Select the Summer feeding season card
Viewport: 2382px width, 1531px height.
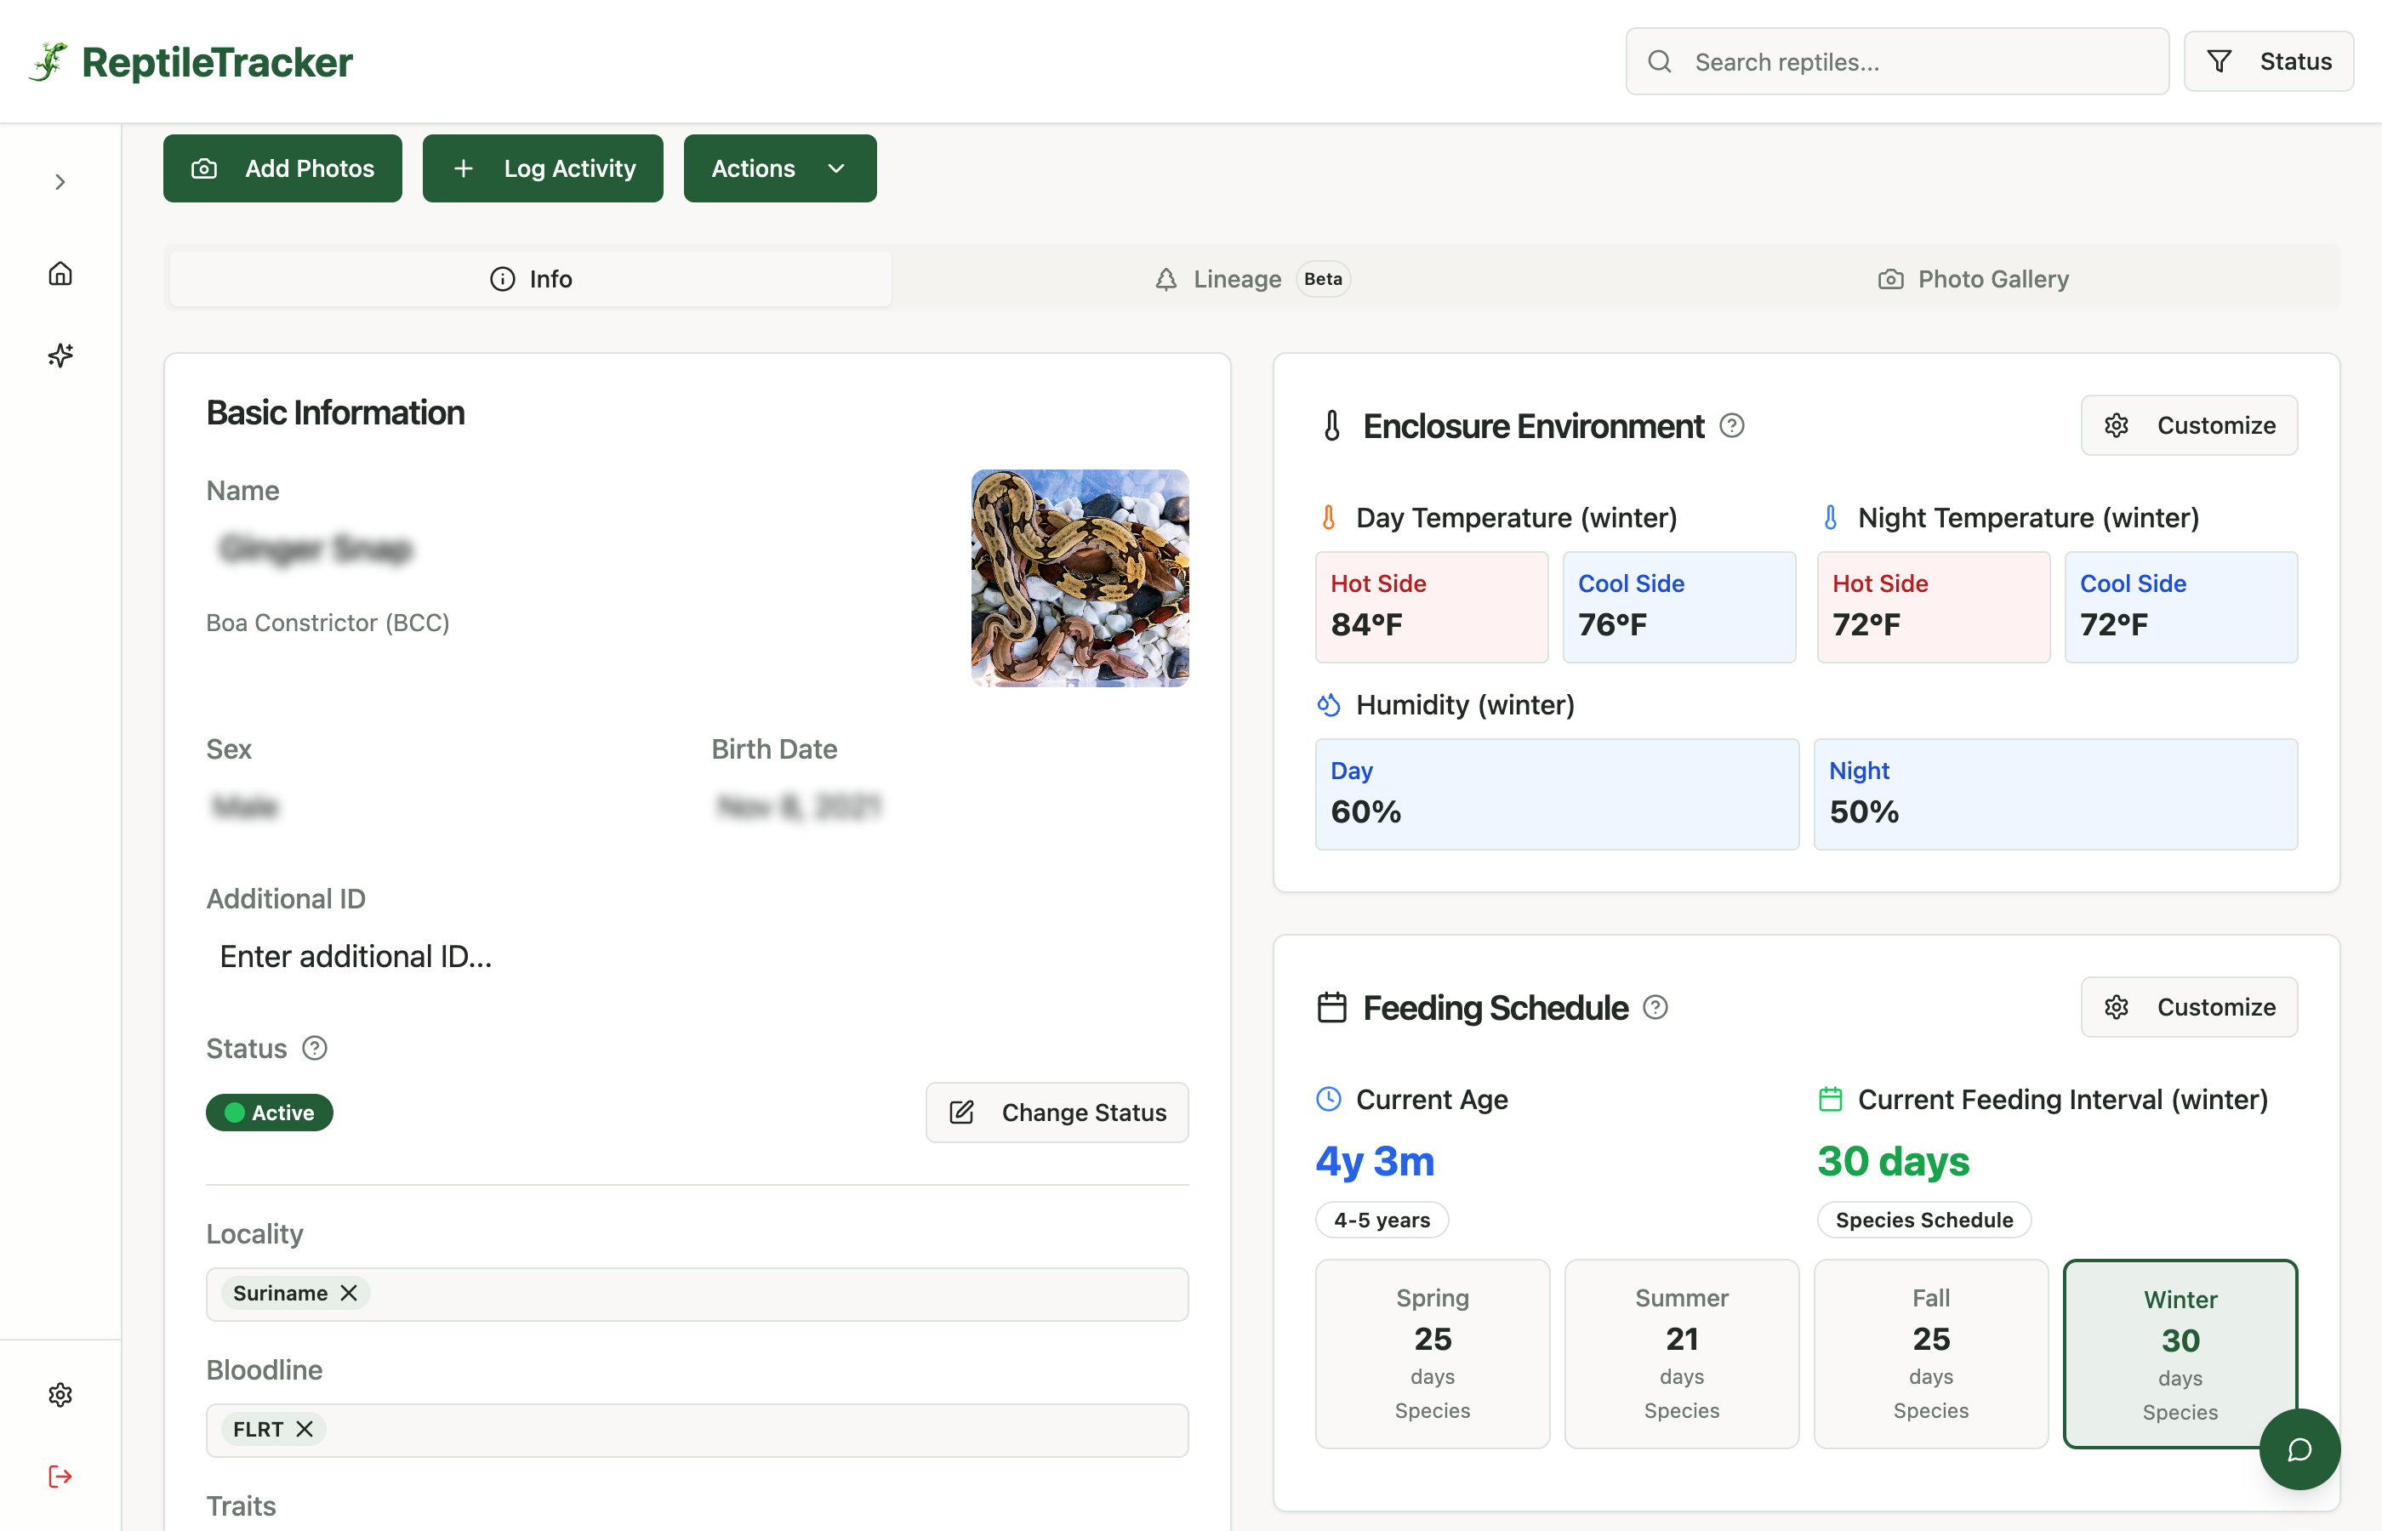click(x=1681, y=1354)
